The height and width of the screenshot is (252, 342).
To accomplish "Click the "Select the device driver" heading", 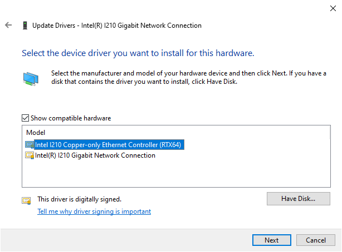I will (x=138, y=54).
